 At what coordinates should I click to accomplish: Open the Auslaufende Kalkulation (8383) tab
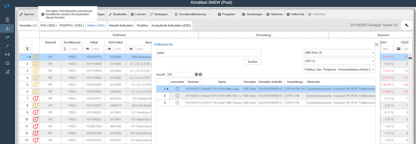pos(171,26)
